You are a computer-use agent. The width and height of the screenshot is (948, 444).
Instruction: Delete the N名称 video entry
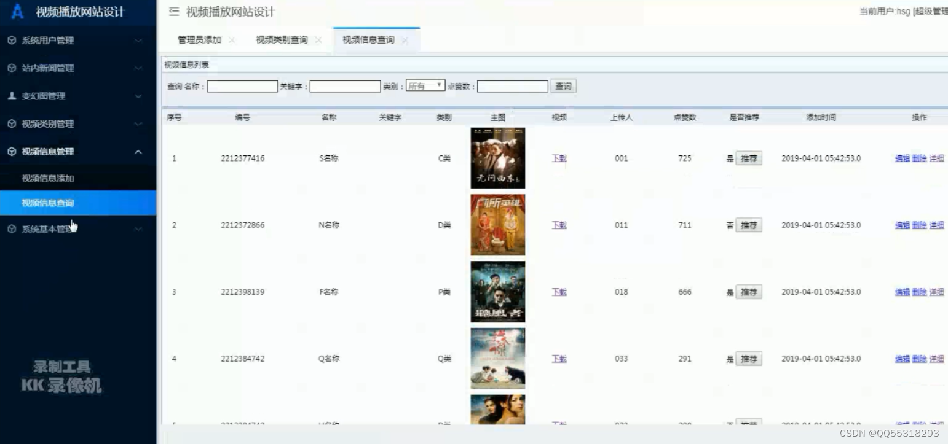[x=919, y=225]
